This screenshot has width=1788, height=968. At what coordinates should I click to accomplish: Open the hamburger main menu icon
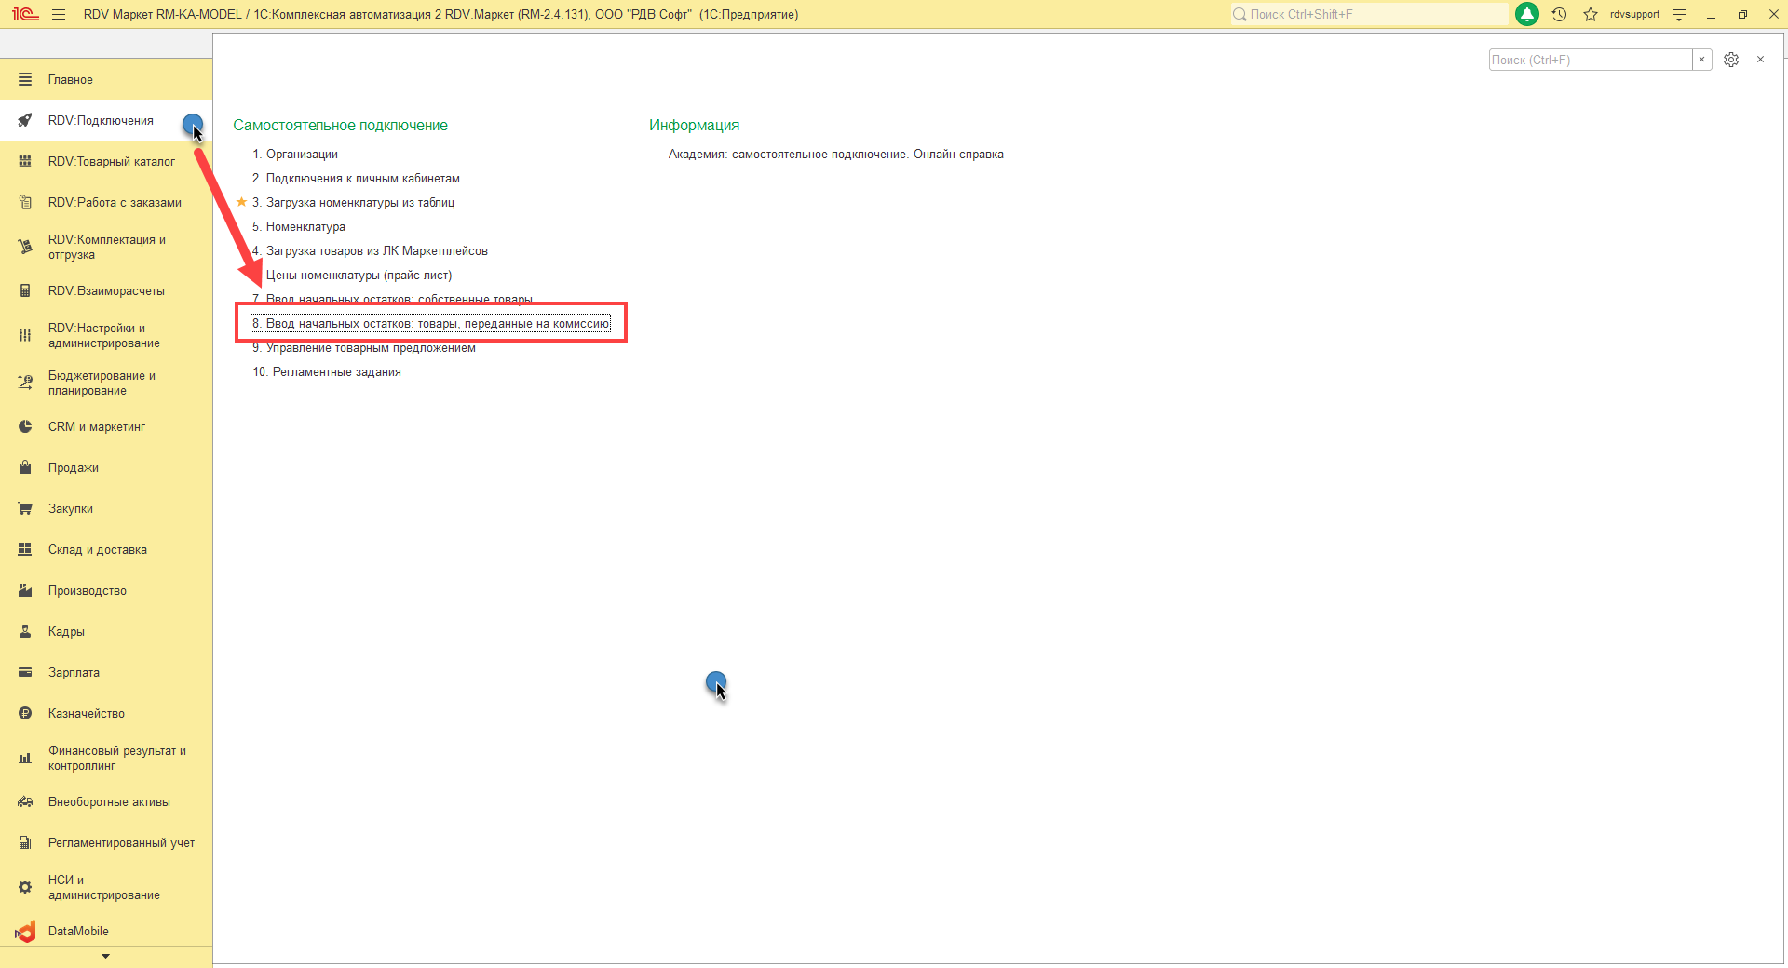(59, 14)
